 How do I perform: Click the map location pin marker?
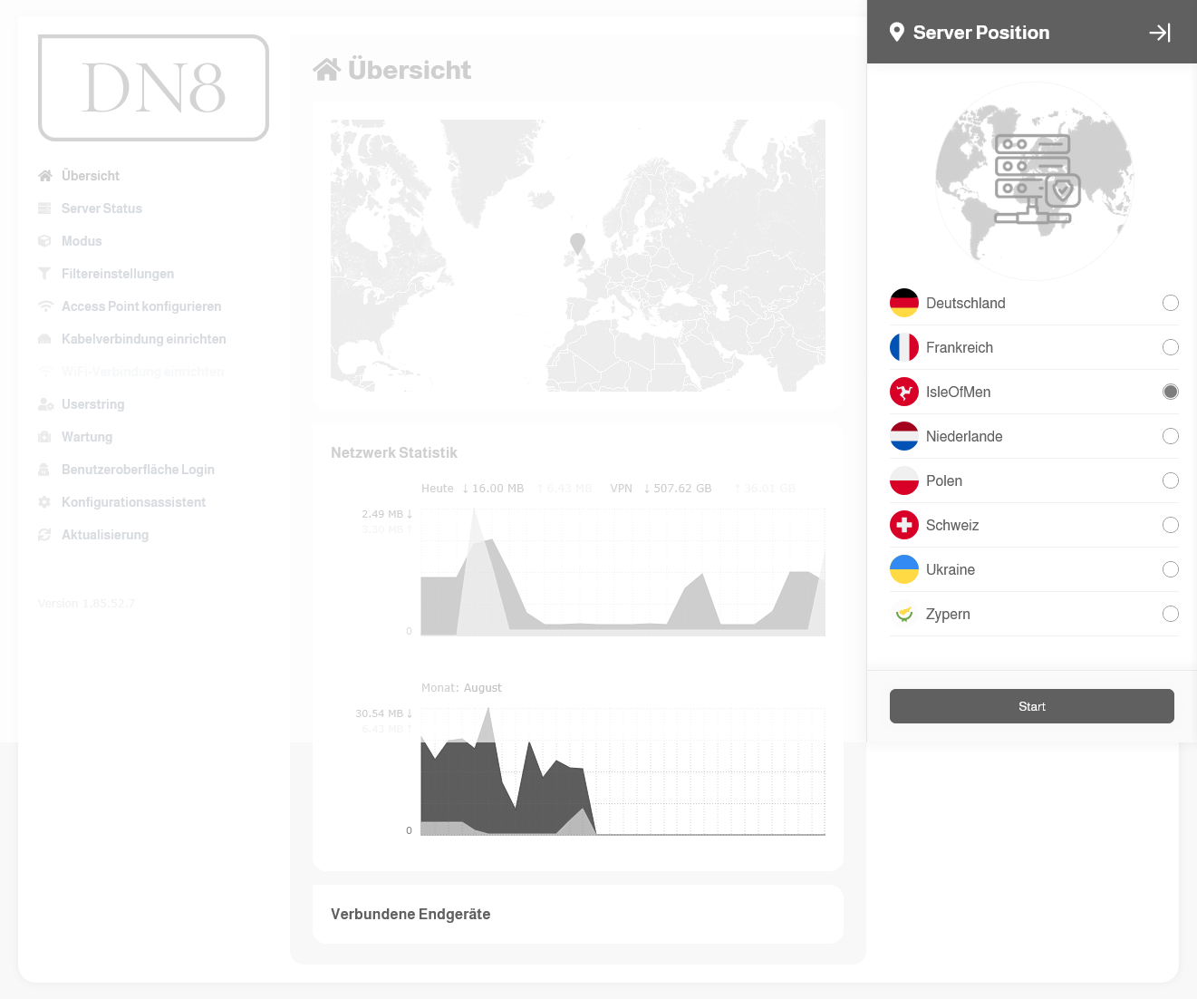pyautogui.click(x=577, y=243)
